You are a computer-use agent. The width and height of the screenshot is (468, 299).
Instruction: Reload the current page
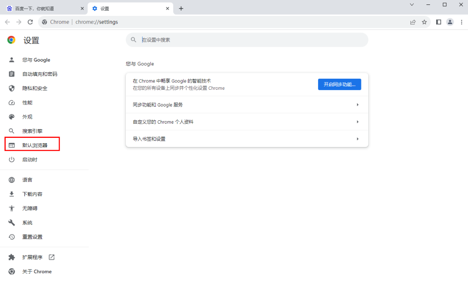pos(30,22)
